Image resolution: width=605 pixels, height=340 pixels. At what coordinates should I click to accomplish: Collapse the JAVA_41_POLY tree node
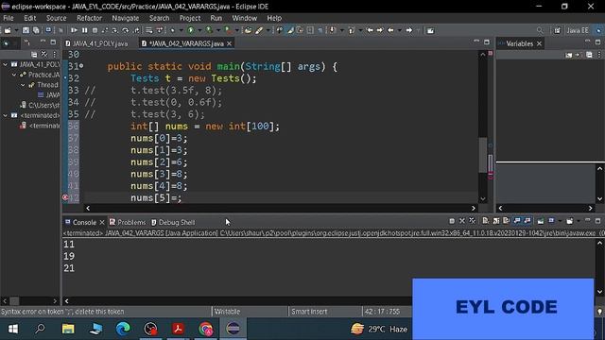click(6, 65)
